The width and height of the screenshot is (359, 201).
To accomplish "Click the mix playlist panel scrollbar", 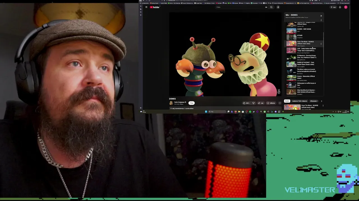I will tap(323, 47).
